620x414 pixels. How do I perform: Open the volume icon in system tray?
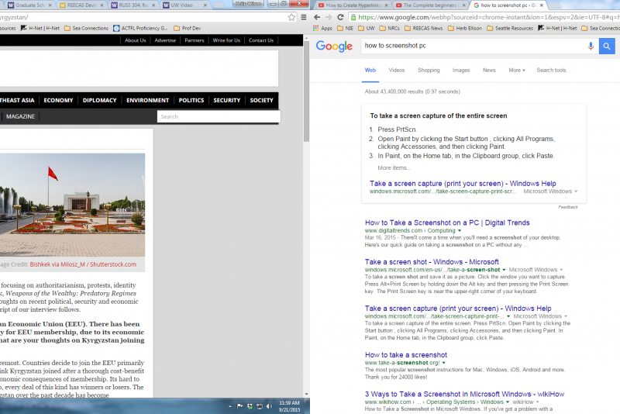pyautogui.click(x=269, y=406)
